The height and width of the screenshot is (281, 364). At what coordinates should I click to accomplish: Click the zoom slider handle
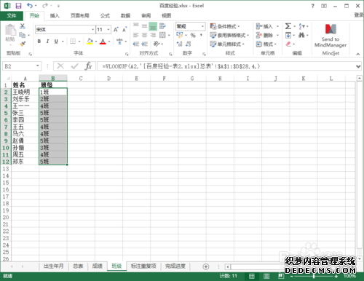pos(314,276)
